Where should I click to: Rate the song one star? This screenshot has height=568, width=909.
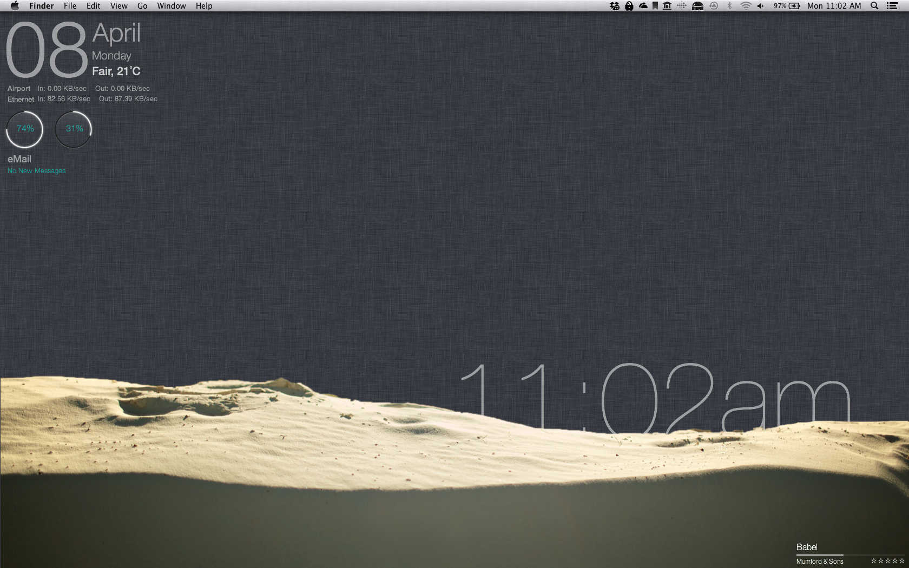pos(874,561)
